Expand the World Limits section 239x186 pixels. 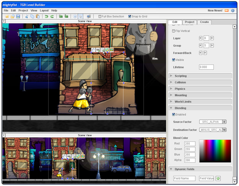click(200, 101)
